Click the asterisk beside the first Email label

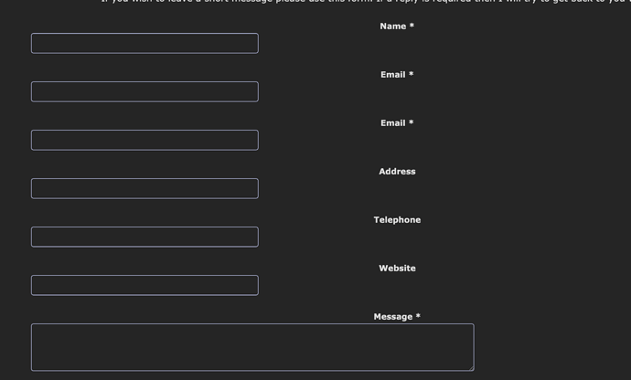point(411,75)
